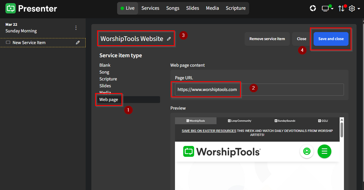Open the three-dot menu for Sunday Morning
Screen dimensions: 364x190
pyautogui.click(x=76, y=27)
